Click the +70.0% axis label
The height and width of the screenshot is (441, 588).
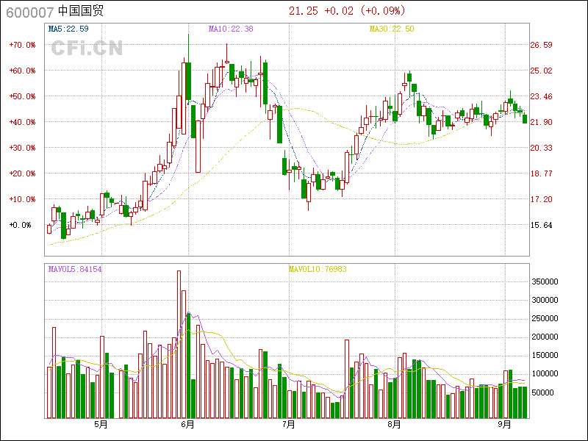click(x=22, y=45)
